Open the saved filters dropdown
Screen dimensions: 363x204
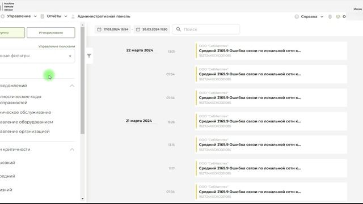pos(37,56)
